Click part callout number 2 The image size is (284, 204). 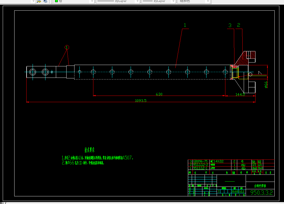tap(239, 25)
